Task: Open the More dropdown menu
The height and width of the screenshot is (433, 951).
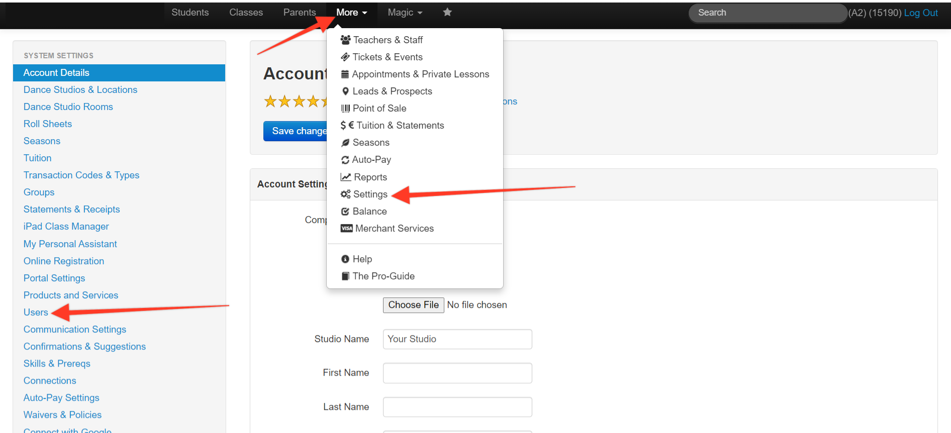Action: [352, 13]
